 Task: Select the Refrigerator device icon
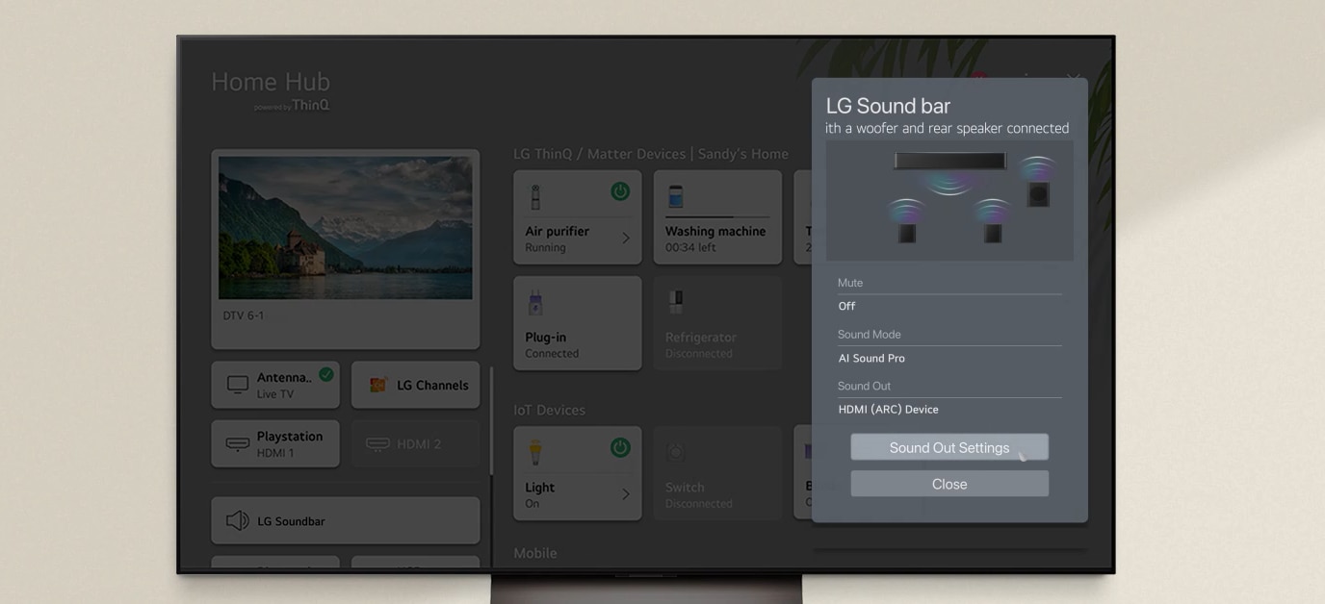pyautogui.click(x=676, y=302)
